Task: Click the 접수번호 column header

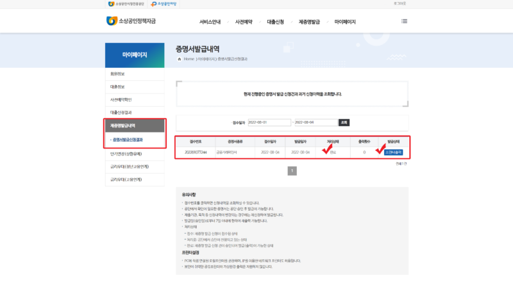Action: click(196, 142)
